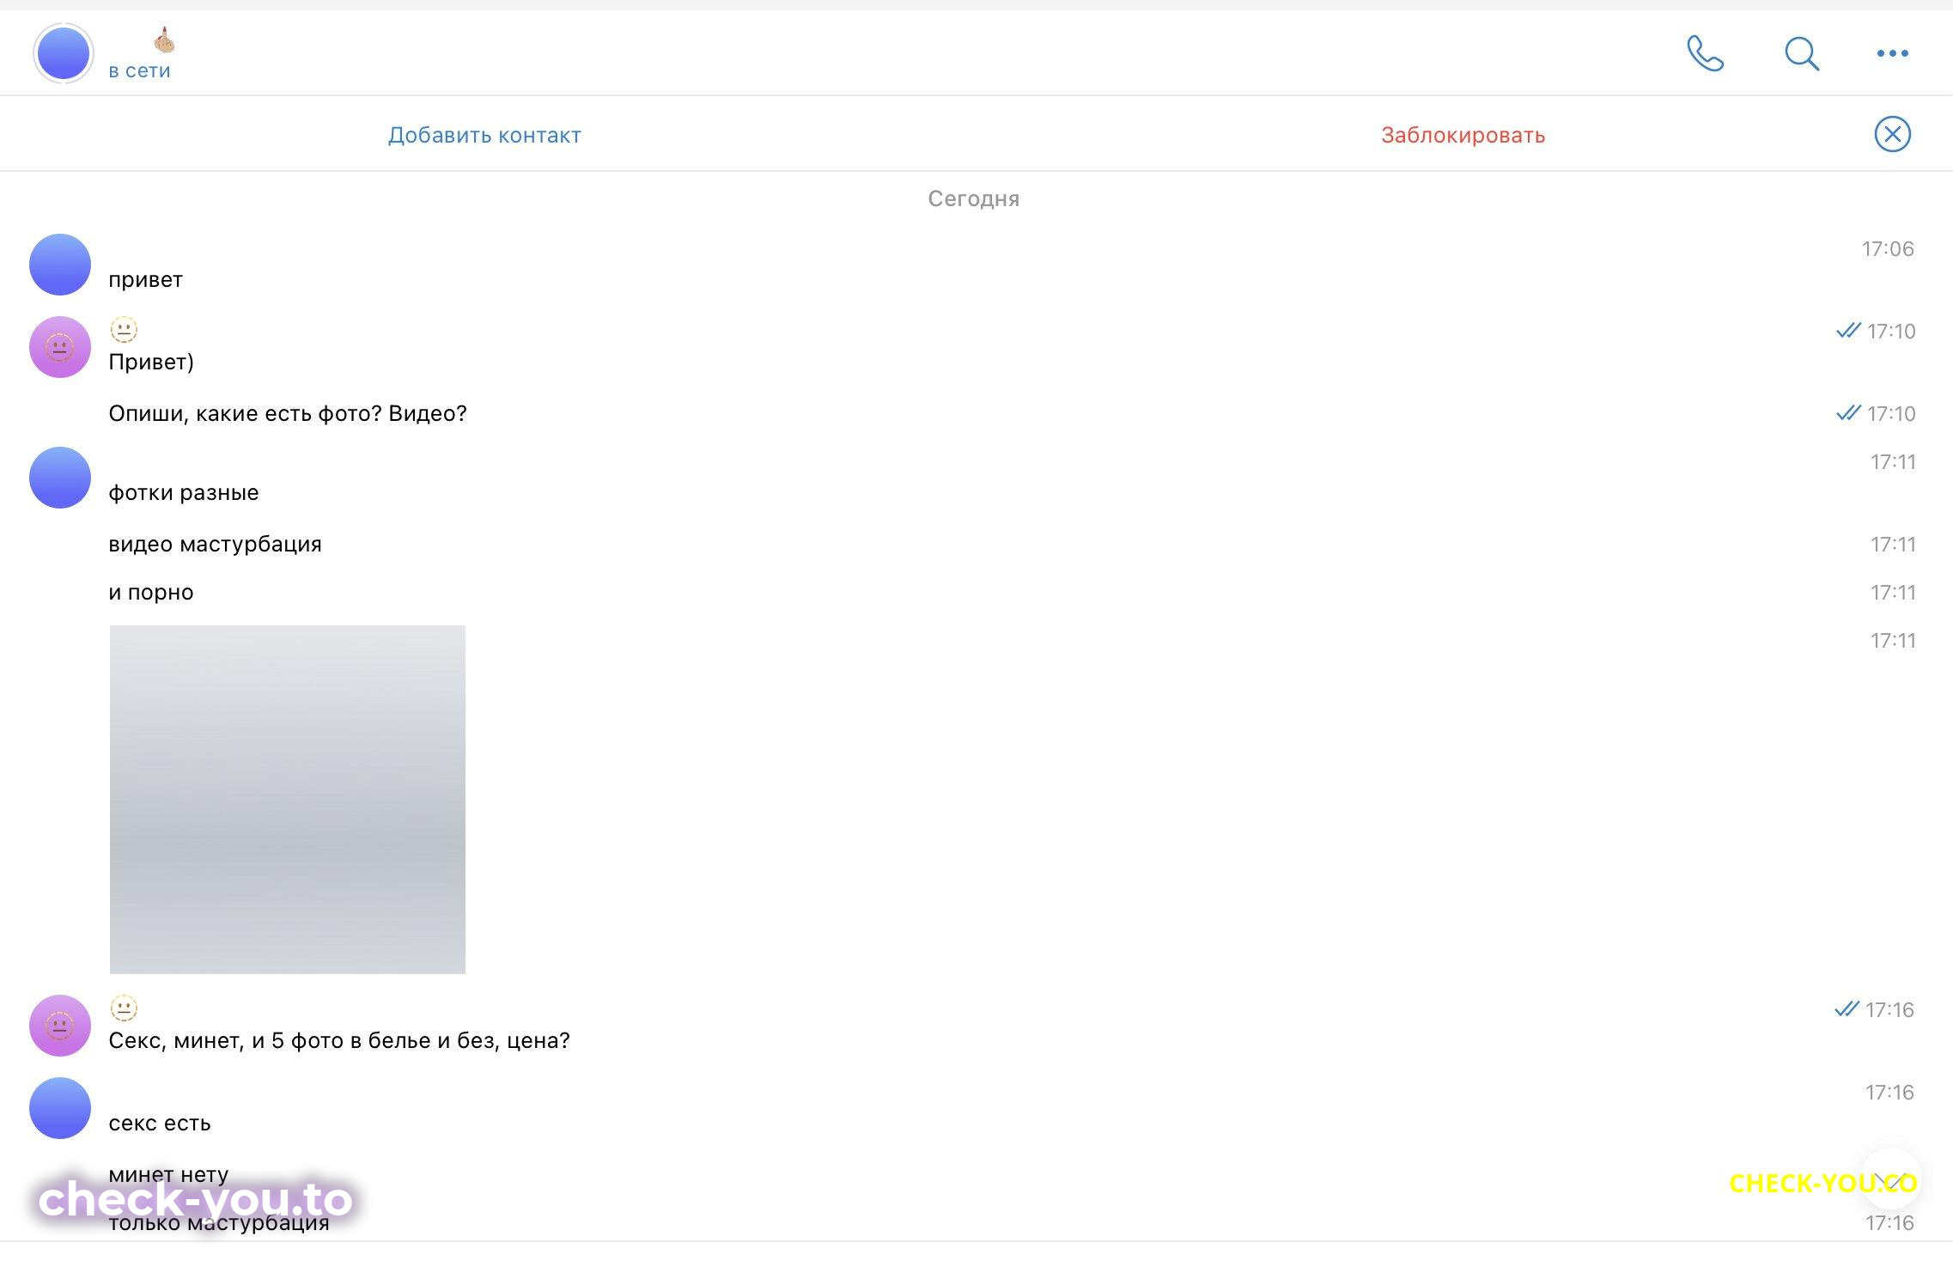
Task: Click the emoji in the header contact name
Action: (x=164, y=40)
